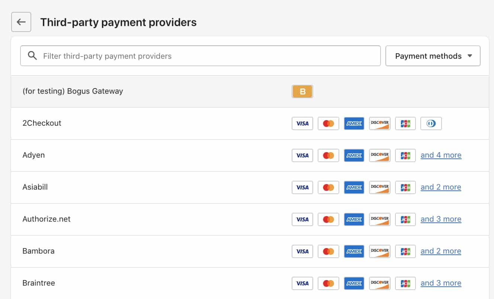Click the Mastercard icon in Authorize.net row
The height and width of the screenshot is (299, 494).
point(328,219)
